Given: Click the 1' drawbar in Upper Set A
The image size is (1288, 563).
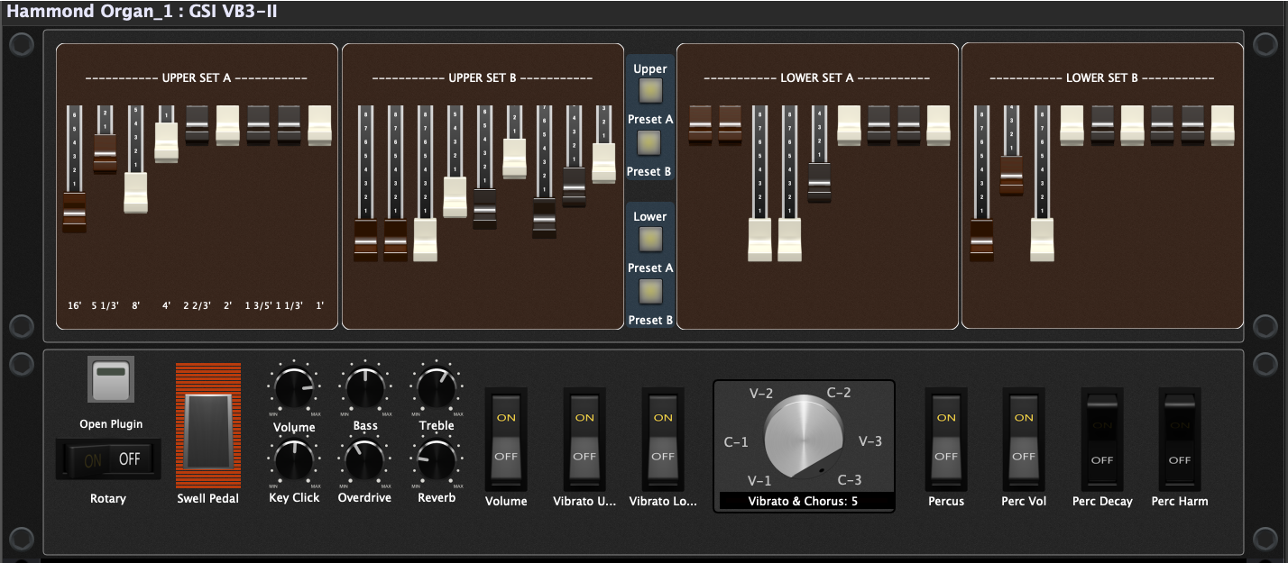Looking at the screenshot, I should [x=320, y=125].
